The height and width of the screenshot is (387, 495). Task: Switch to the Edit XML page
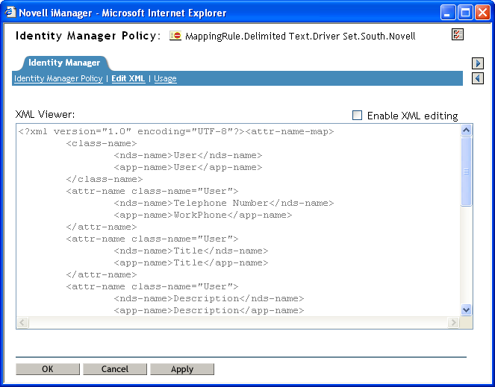click(x=128, y=78)
